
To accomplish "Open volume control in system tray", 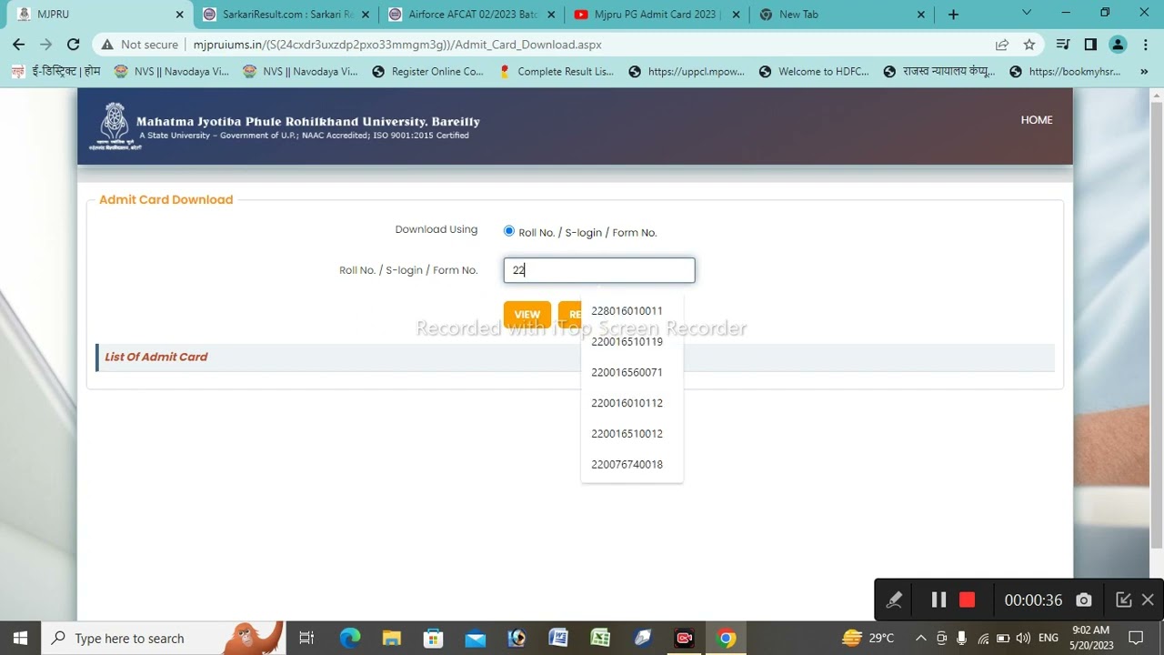I will coord(1023,638).
